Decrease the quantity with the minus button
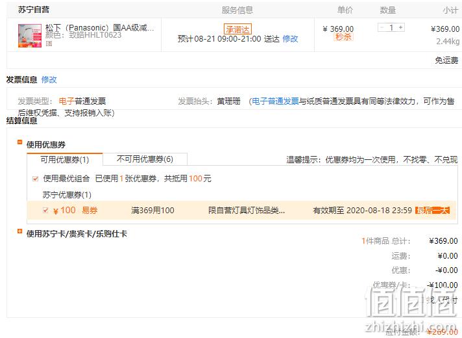Screen dimensions: 462x338 click(382, 27)
